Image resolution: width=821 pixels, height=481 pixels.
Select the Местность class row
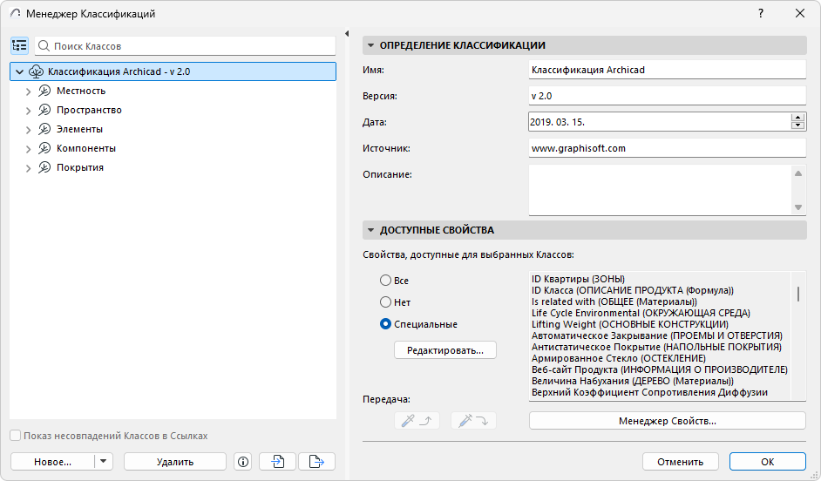(173, 91)
